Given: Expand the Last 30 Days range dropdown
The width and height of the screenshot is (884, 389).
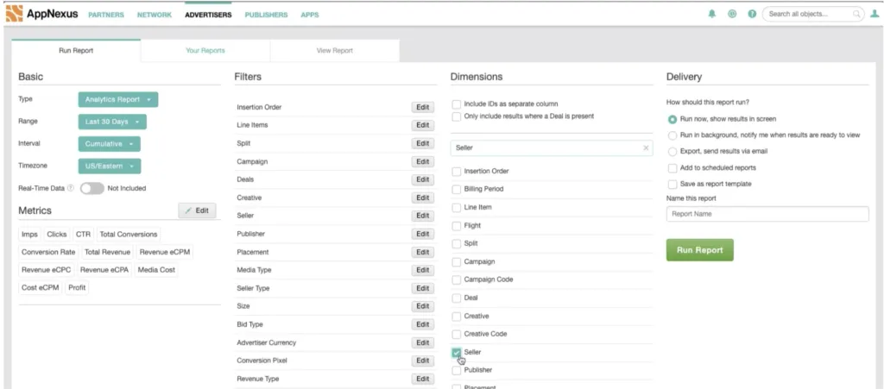Looking at the screenshot, I should [112, 122].
